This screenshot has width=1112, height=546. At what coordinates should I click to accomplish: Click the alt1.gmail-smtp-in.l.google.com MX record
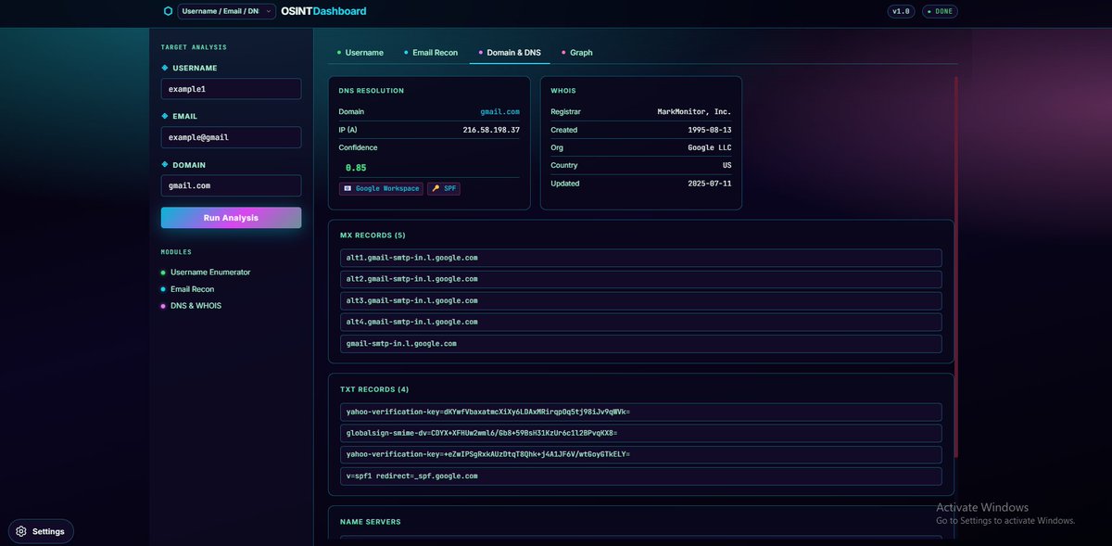(x=641, y=258)
